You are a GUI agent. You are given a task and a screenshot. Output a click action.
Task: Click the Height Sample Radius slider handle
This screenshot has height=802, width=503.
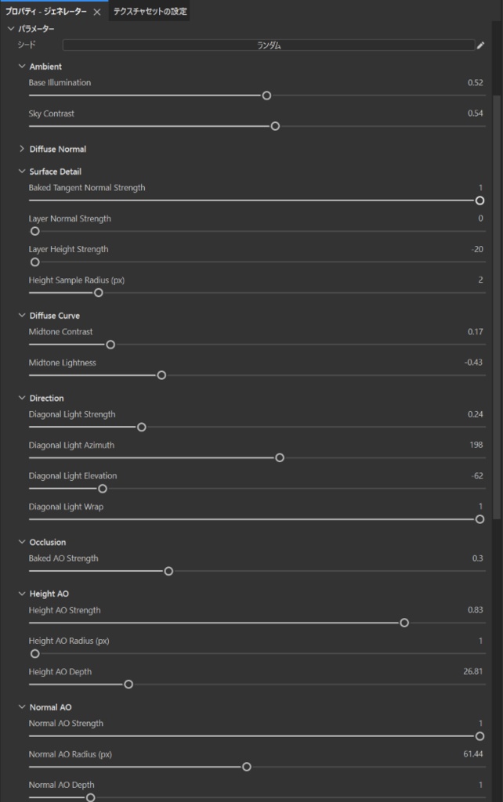[x=98, y=293]
